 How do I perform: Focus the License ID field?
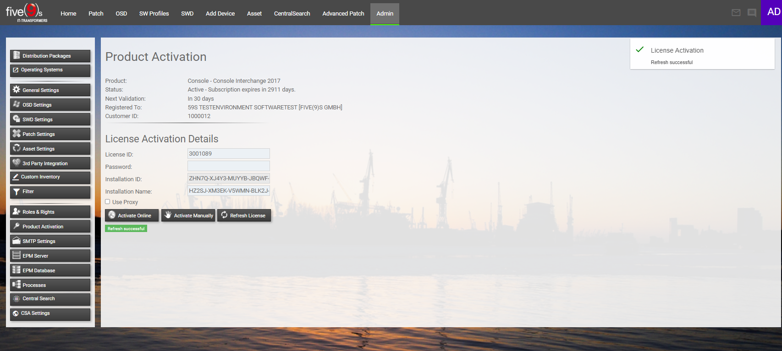229,154
